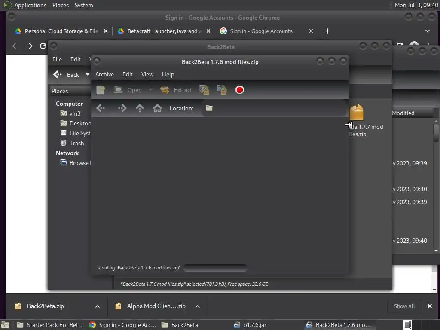Go up one level in the archive
Viewport: 440px width, 330px height.
point(140,108)
